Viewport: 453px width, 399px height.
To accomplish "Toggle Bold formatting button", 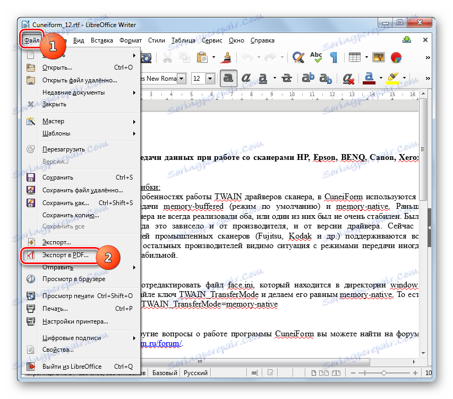I will point(228,78).
